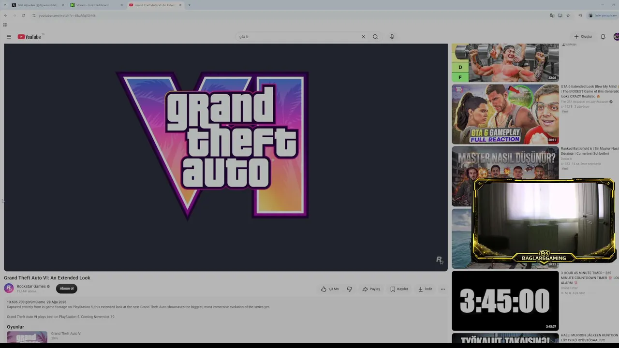Click the 'Grand Theft Auto VI' game title
The image size is (619, 348).
click(66, 333)
